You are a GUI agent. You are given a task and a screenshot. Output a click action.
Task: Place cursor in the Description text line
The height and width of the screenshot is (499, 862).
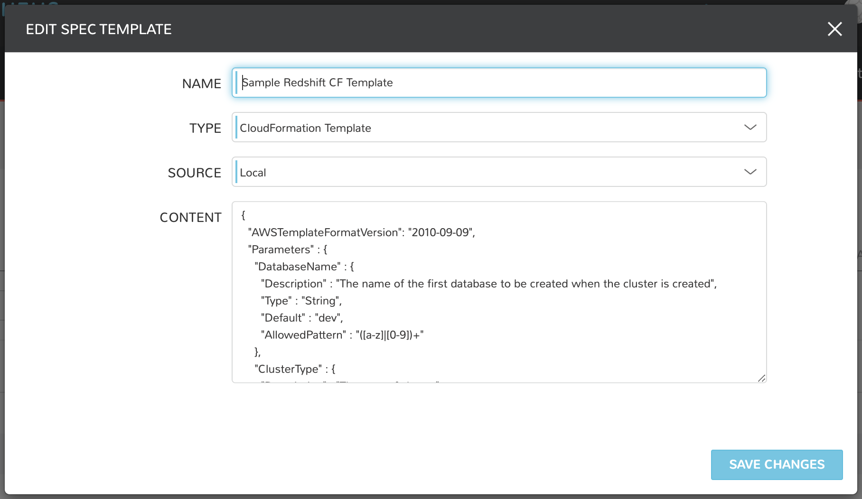coord(488,284)
